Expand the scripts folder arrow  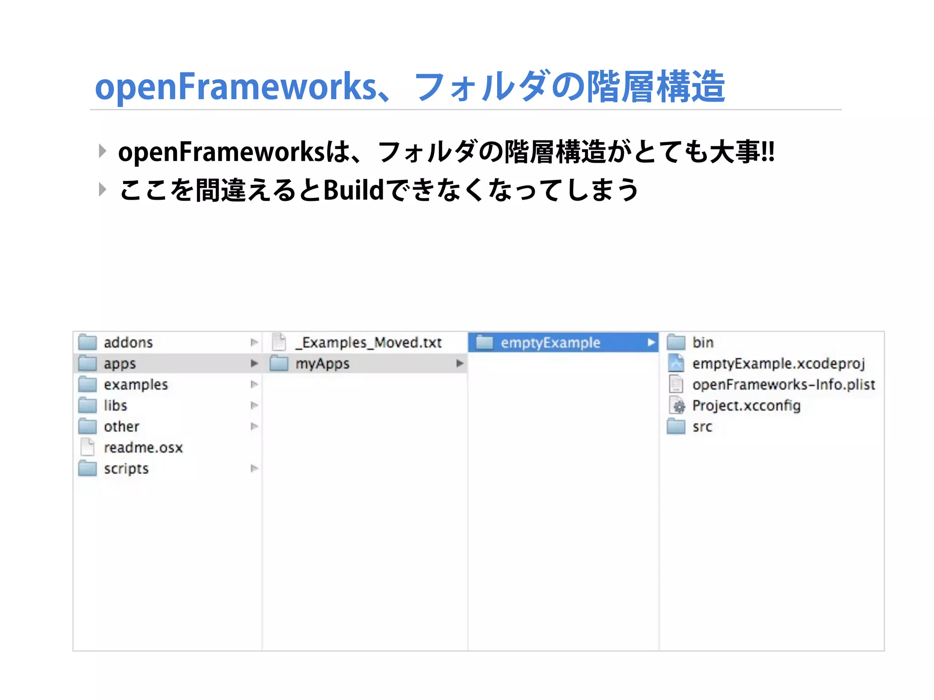[x=254, y=468]
